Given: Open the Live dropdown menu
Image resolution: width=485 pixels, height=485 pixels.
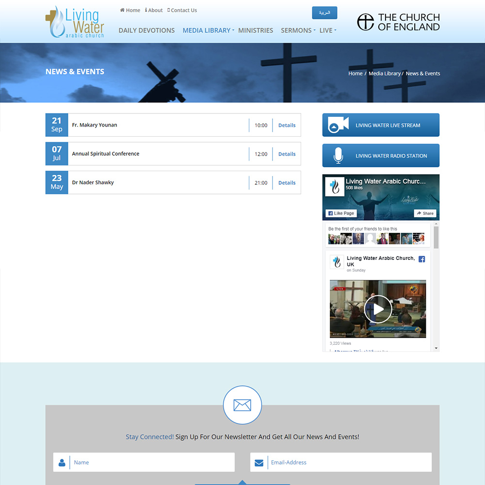Looking at the screenshot, I should [x=327, y=30].
